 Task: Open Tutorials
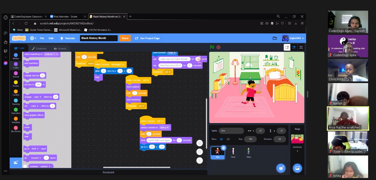click(67, 38)
